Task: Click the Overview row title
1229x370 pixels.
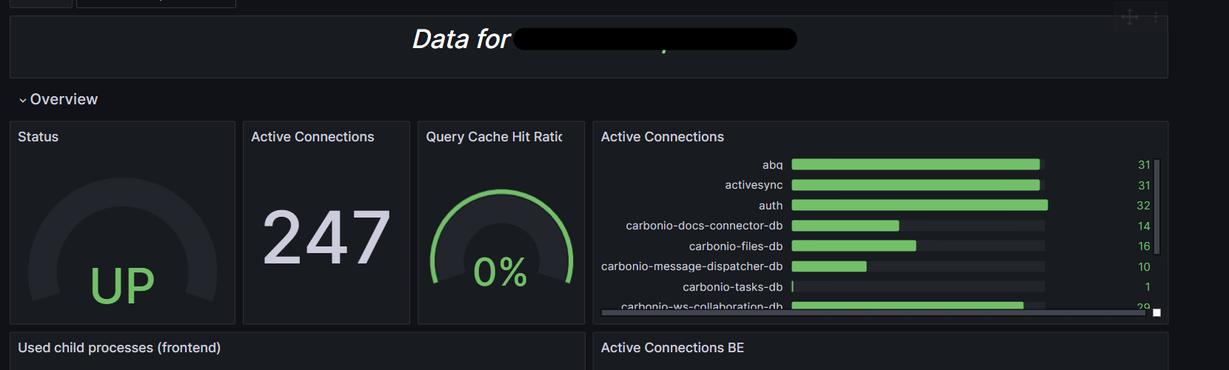Action: [64, 99]
